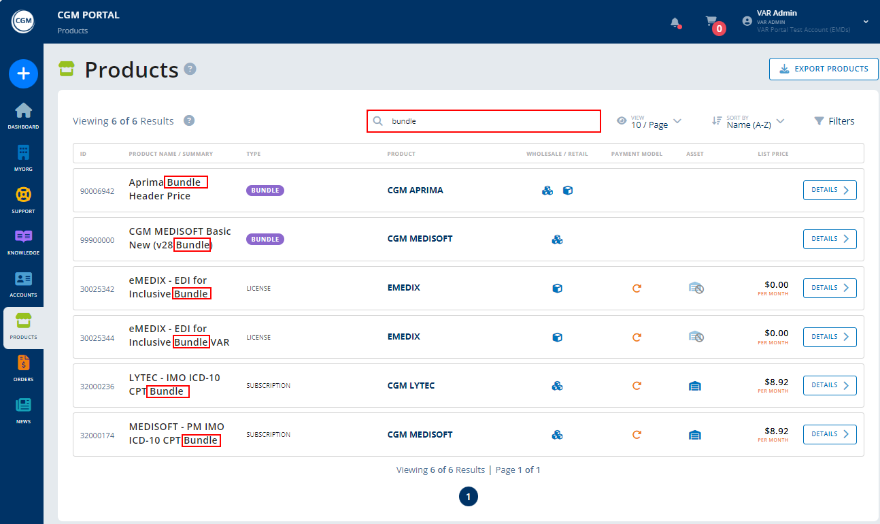Click the notification bell icon
Viewport: 880px width, 524px height.
click(x=675, y=22)
